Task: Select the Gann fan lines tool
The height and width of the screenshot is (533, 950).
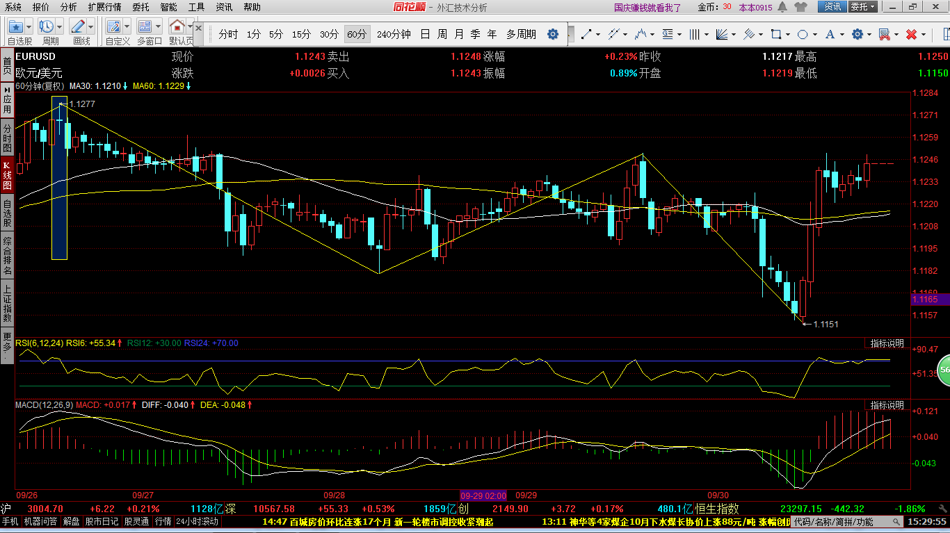Action: (x=721, y=34)
